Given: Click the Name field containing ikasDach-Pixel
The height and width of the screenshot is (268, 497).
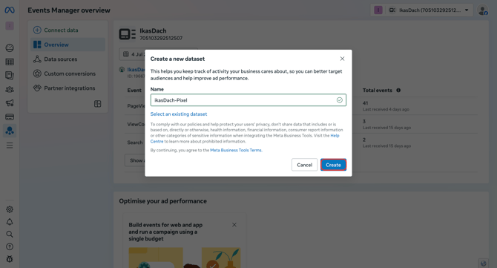Looking at the screenshot, I should [249, 100].
